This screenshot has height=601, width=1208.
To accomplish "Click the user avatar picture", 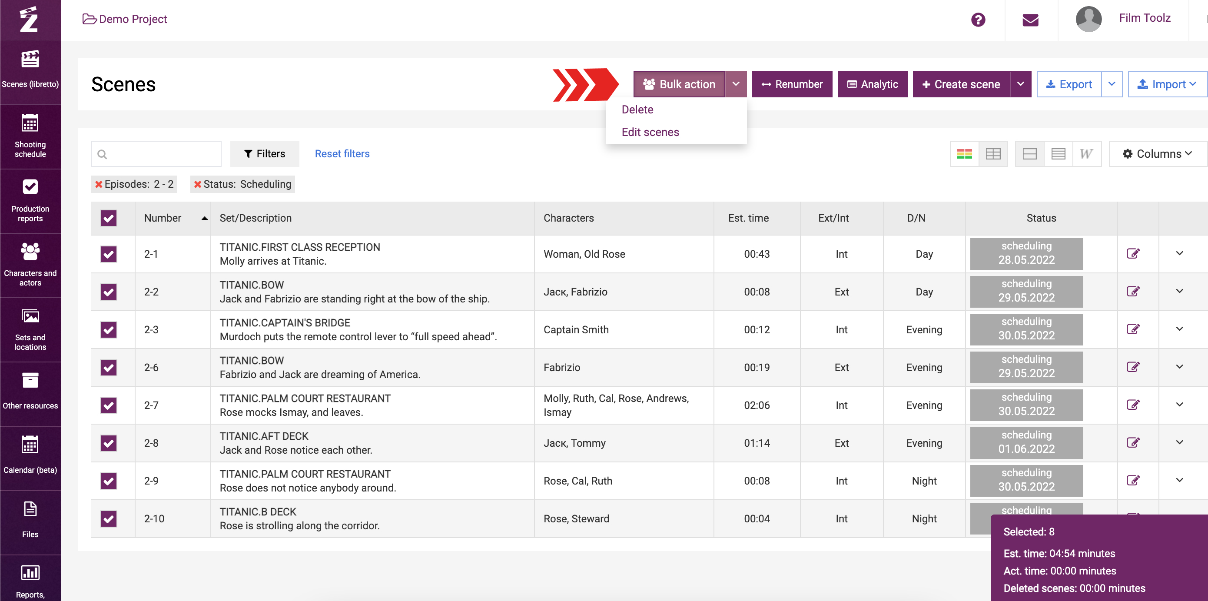I will click(x=1088, y=19).
